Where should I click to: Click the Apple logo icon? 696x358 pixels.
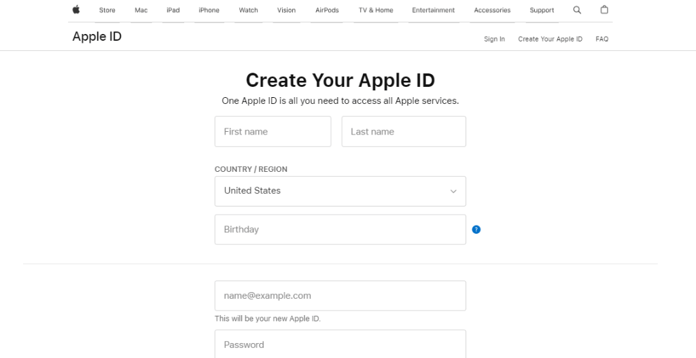pyautogui.click(x=76, y=10)
